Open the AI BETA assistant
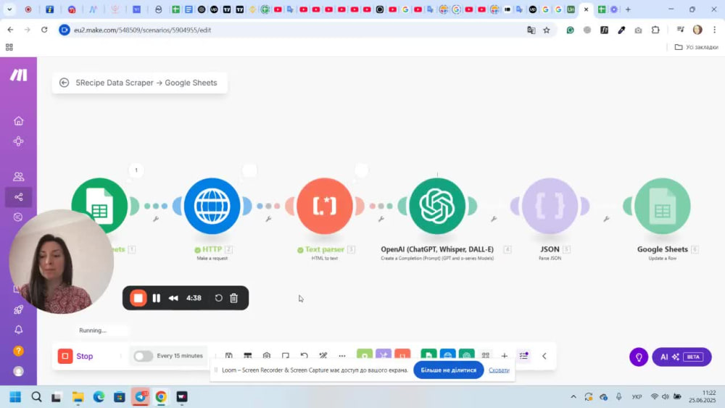This screenshot has height=408, width=725. (x=681, y=357)
